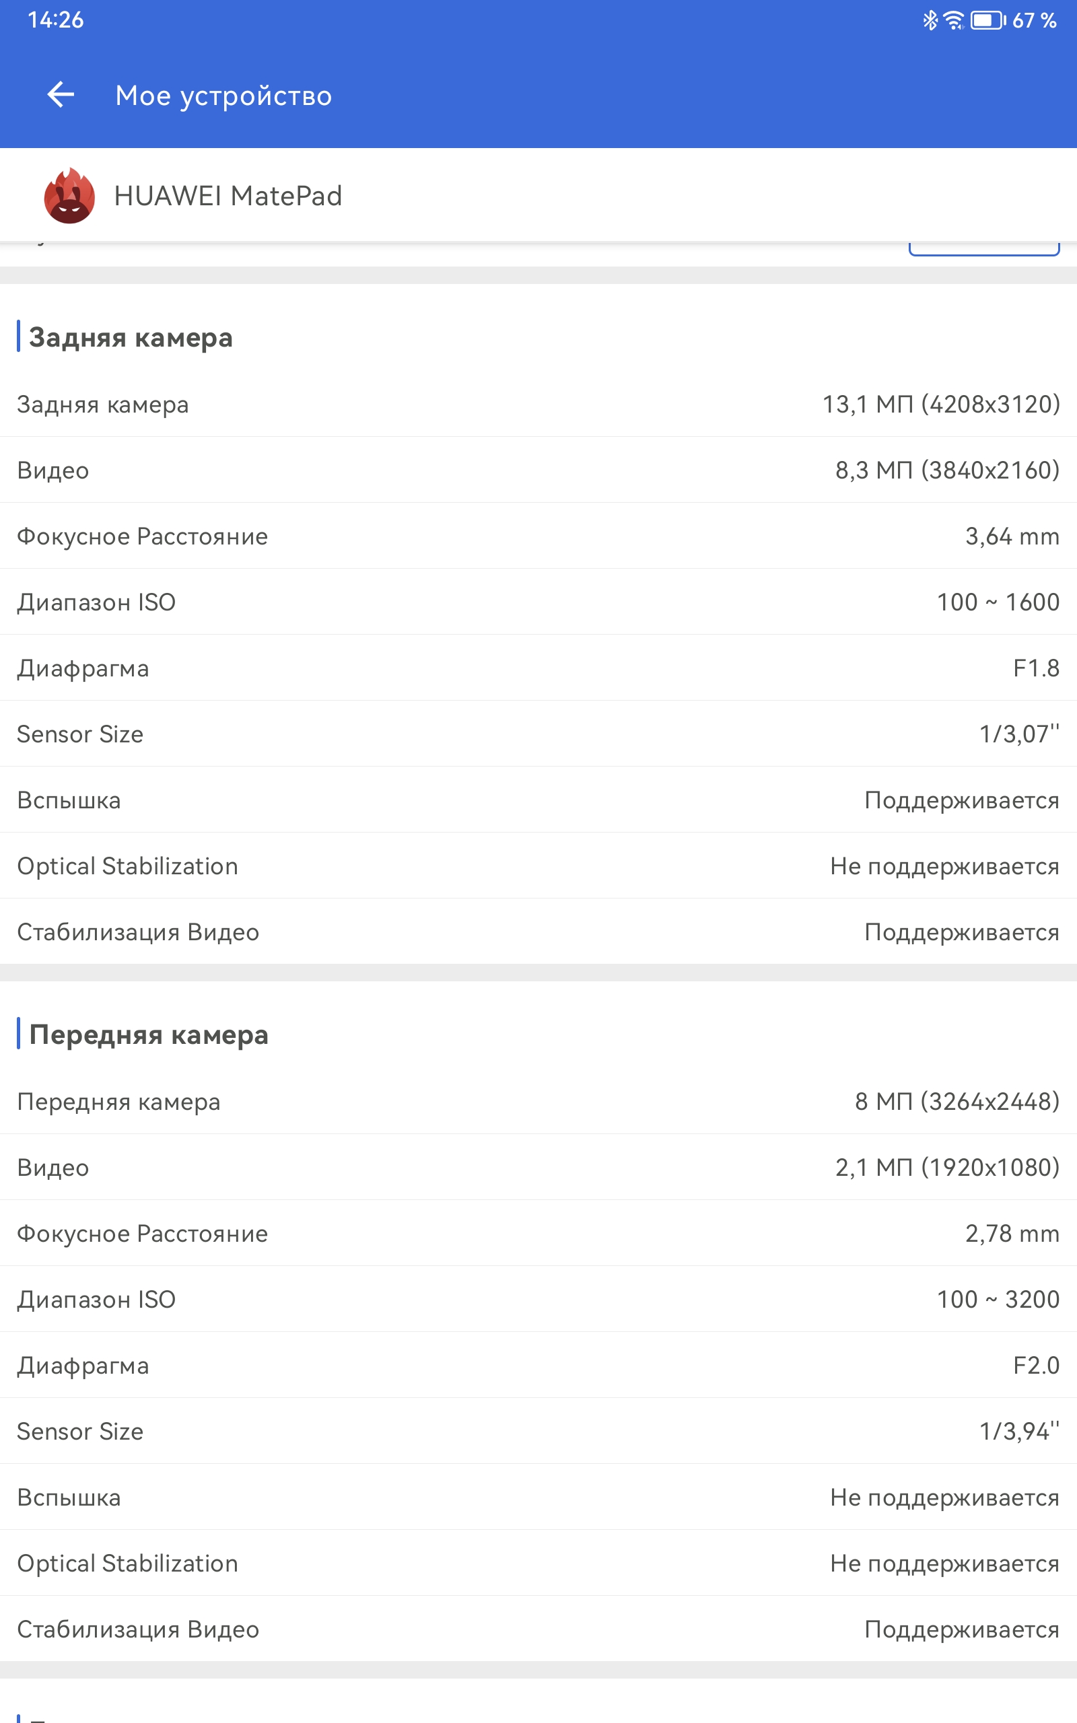The width and height of the screenshot is (1077, 1723).
Task: Tap the AnTuTu flame logo icon
Action: tap(69, 196)
